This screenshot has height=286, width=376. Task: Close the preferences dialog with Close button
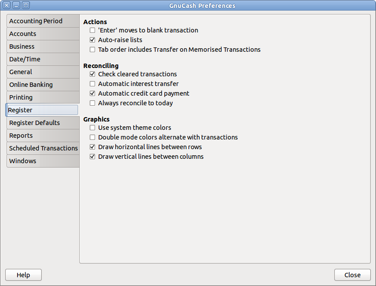(352, 275)
